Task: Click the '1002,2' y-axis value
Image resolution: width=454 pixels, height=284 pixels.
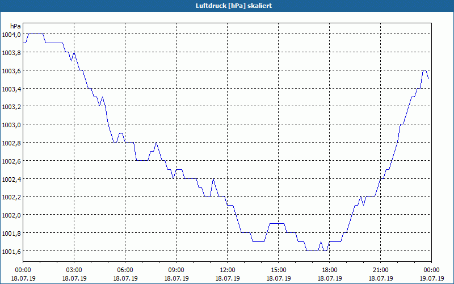Action: tap(11, 197)
